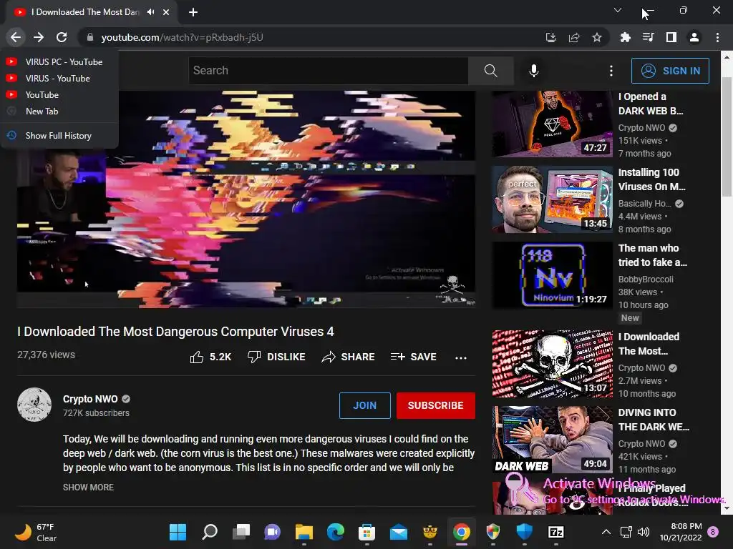Select 'VIRUS - YouTube' history entry

(x=59, y=79)
